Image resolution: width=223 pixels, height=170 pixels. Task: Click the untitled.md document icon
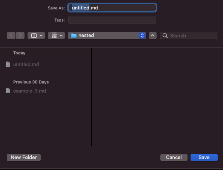tap(8, 64)
